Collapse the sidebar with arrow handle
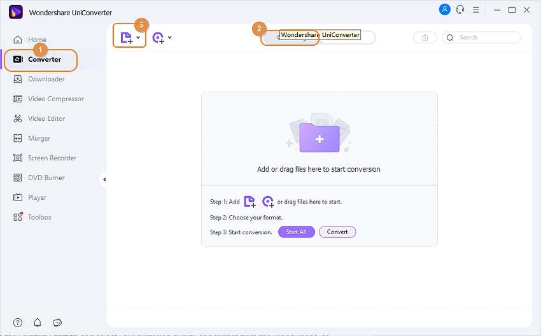 point(104,179)
